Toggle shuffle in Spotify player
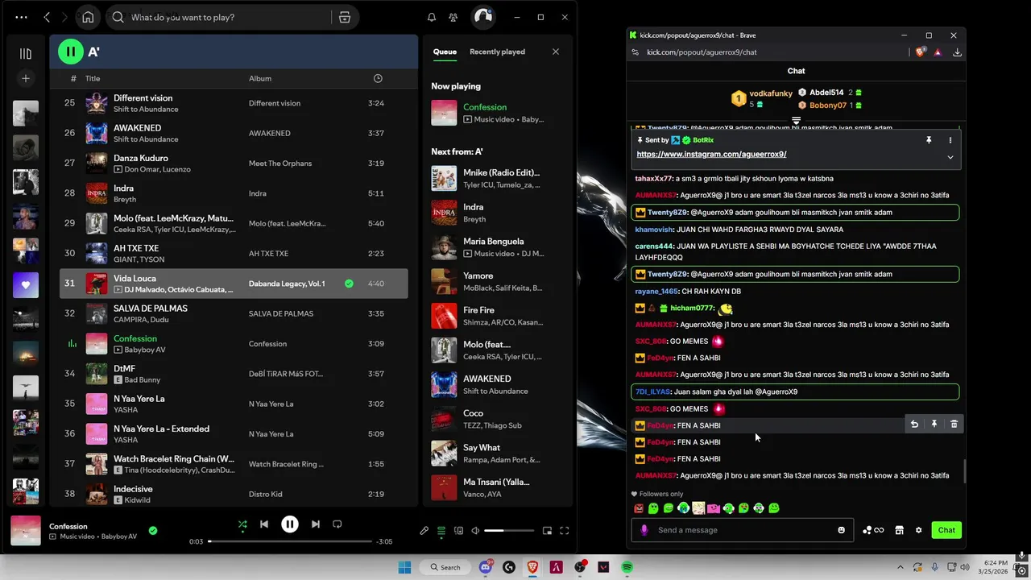Screen dimensions: 1031x580 (x=242, y=524)
